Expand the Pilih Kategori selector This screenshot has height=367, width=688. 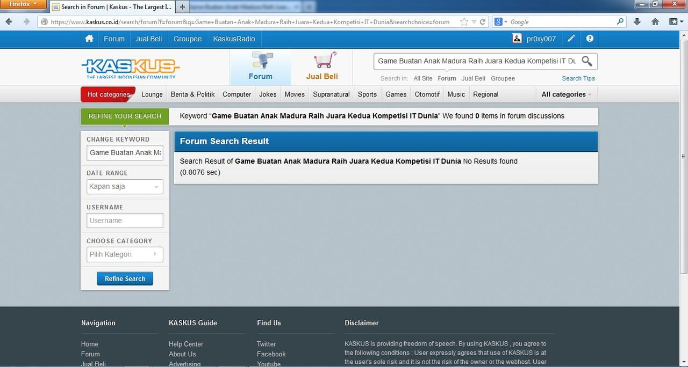(125, 254)
